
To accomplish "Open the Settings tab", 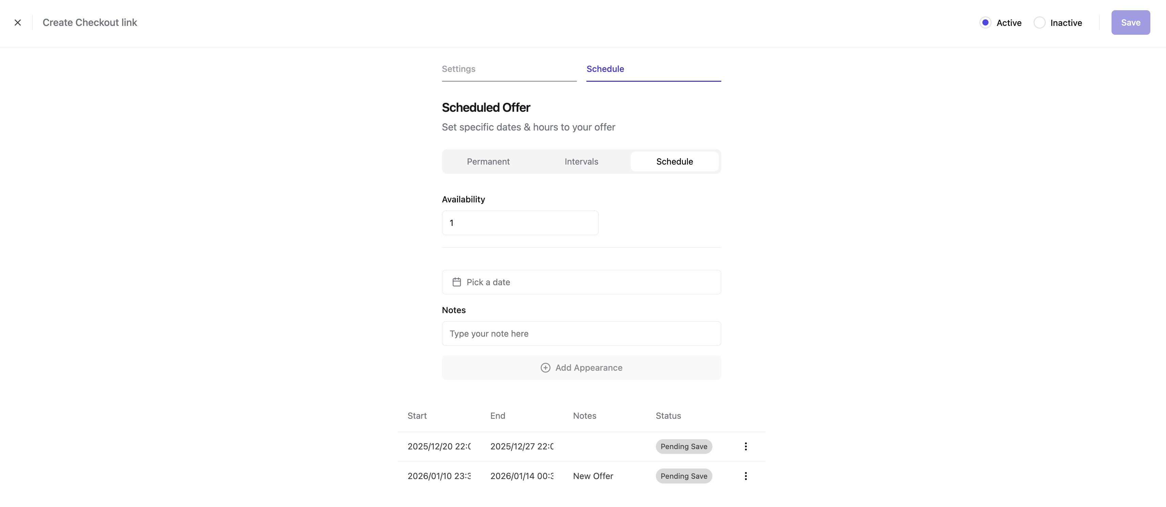I will (458, 69).
